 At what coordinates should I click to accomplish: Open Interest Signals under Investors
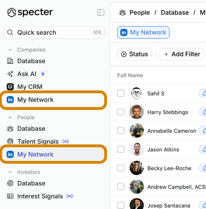(x=40, y=196)
